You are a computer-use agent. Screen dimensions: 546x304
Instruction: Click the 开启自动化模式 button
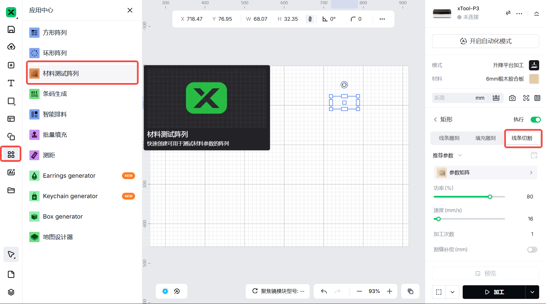tap(485, 41)
